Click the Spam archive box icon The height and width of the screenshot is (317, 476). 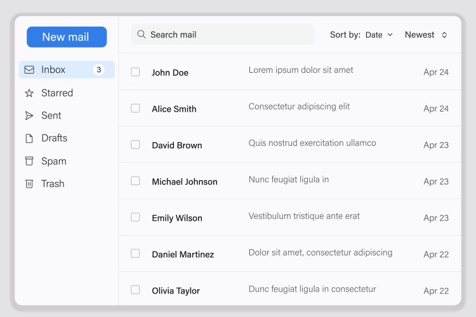29,161
